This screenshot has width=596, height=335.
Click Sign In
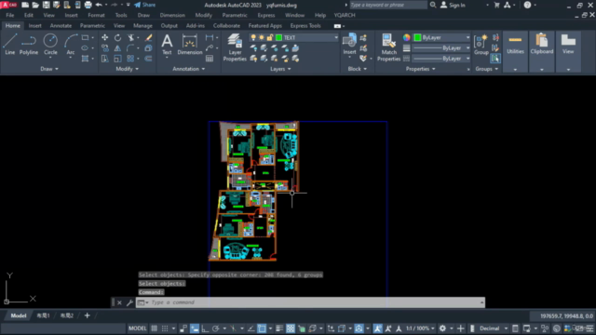click(x=454, y=5)
